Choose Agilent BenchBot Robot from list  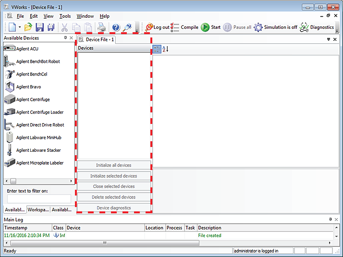point(37,61)
